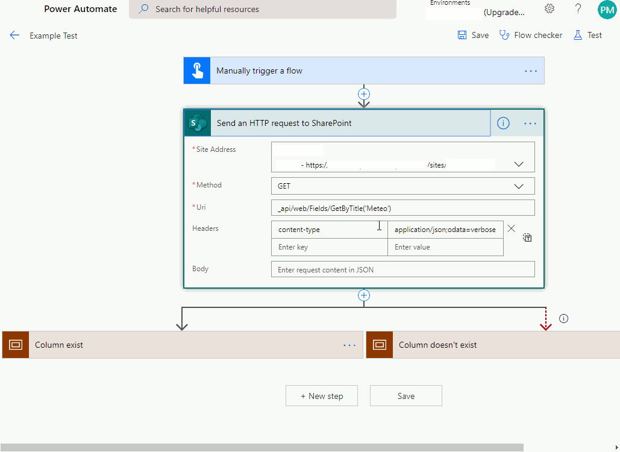Click the + New step button
This screenshot has height=452, width=620.
coord(322,396)
